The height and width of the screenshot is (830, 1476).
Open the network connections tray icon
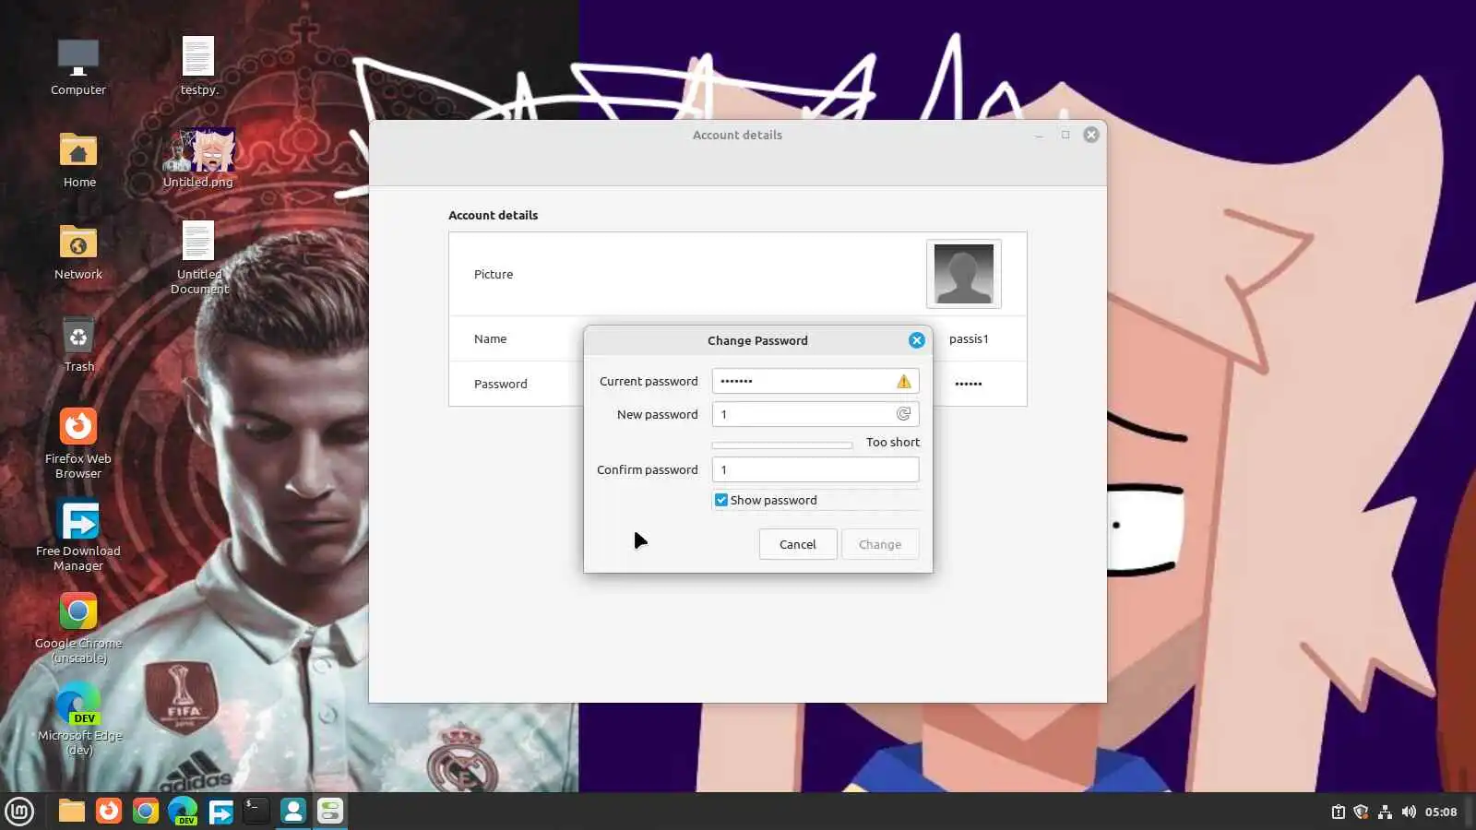click(1385, 812)
